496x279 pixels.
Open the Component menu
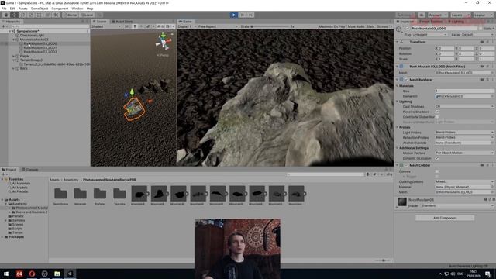point(60,9)
